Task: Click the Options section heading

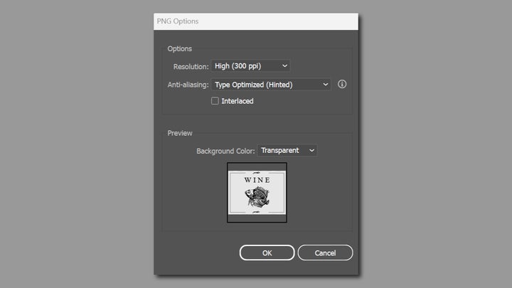Action: pyautogui.click(x=179, y=48)
